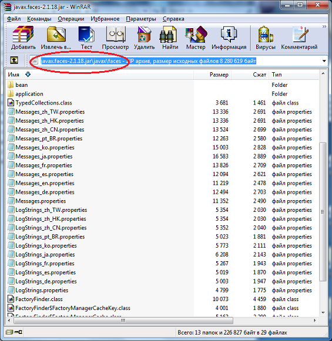Open the Команды menu

[39, 19]
